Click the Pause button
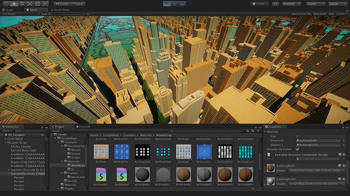The width and height of the screenshot is (350, 196). click(x=175, y=3)
